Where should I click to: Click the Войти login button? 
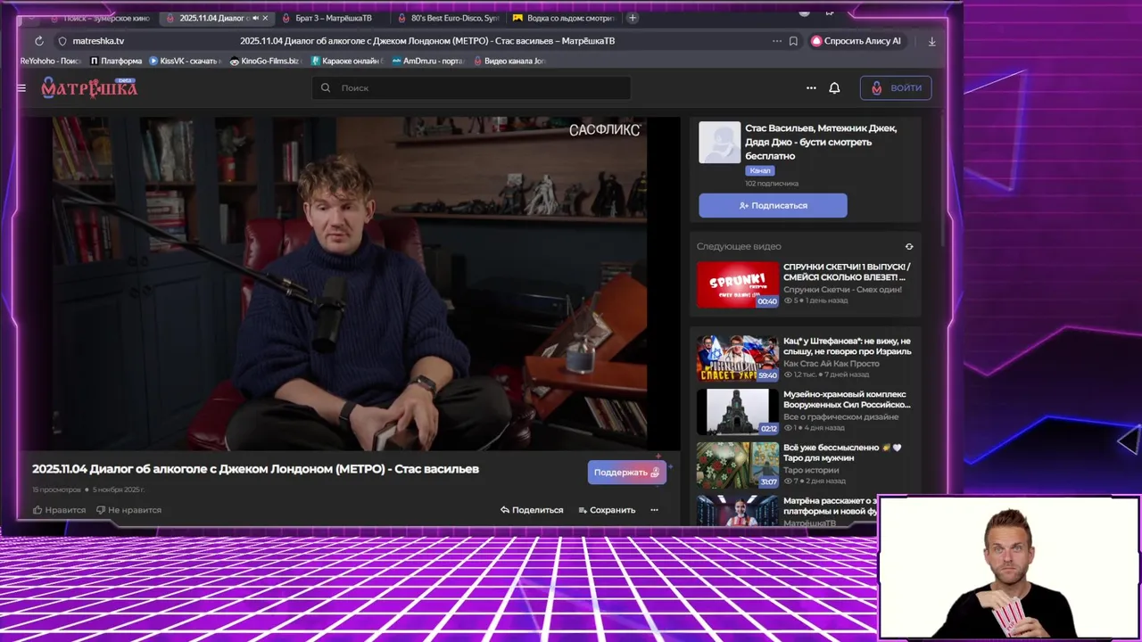[896, 87]
